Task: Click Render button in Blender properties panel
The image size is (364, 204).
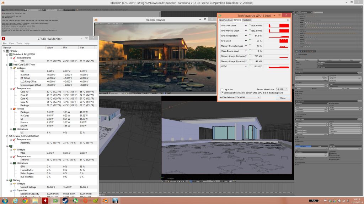Action: (x=306, y=60)
